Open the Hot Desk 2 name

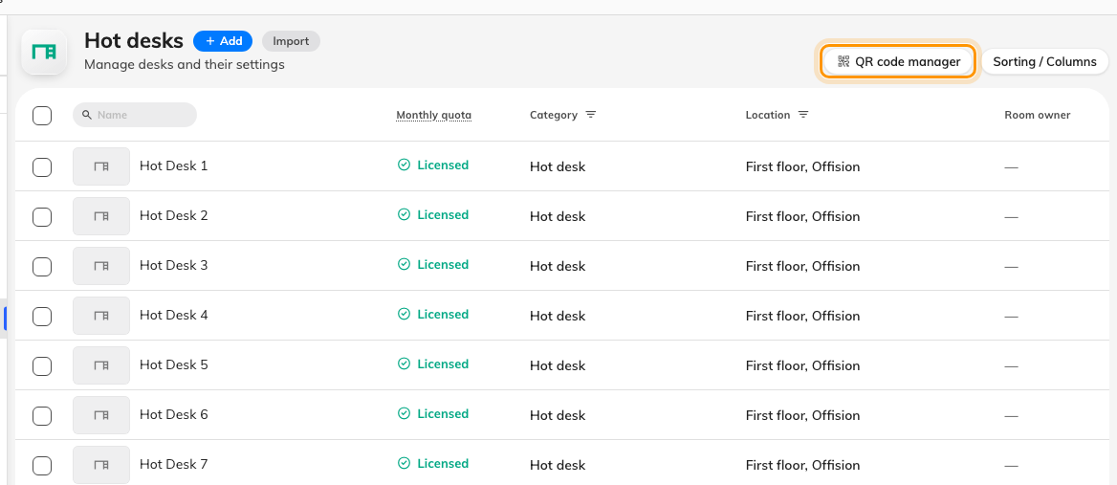[x=174, y=216]
